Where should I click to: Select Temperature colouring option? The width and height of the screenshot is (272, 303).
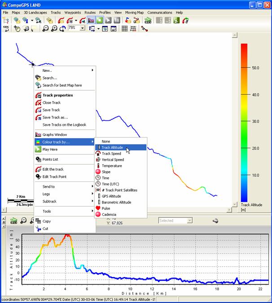click(x=121, y=166)
